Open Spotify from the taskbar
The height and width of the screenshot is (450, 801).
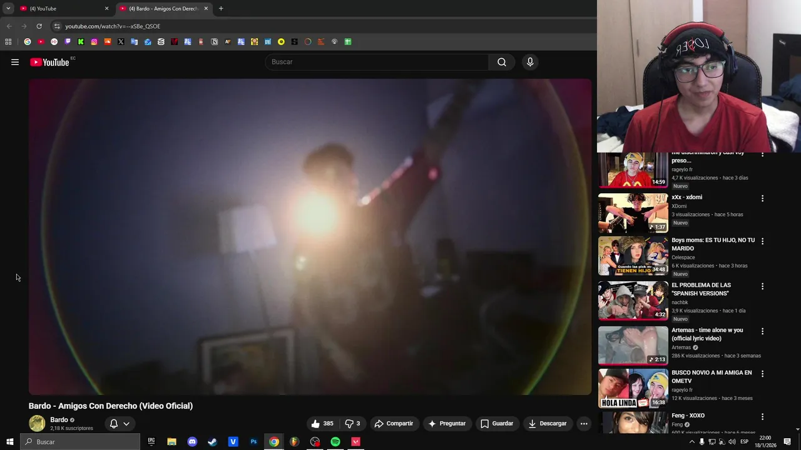click(x=335, y=442)
